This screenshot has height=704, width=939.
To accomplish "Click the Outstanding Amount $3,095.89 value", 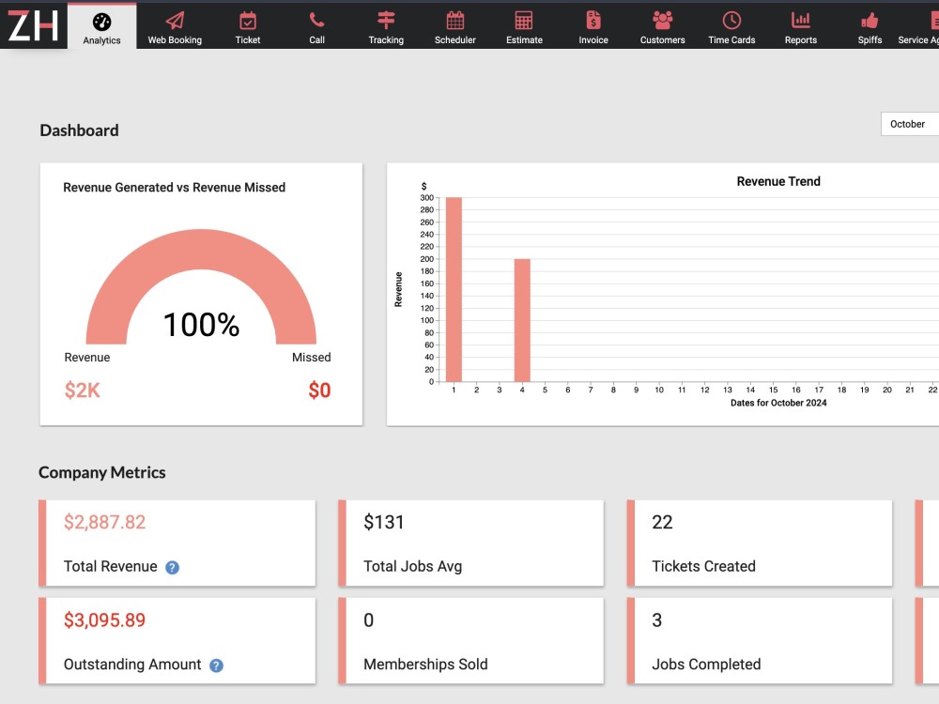I will click(105, 620).
